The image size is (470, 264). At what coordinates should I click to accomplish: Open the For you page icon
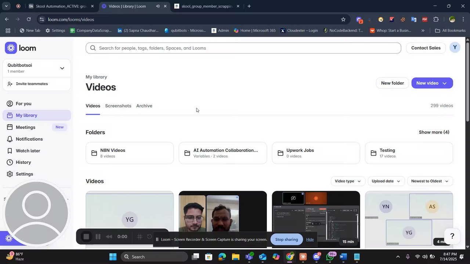click(x=10, y=104)
